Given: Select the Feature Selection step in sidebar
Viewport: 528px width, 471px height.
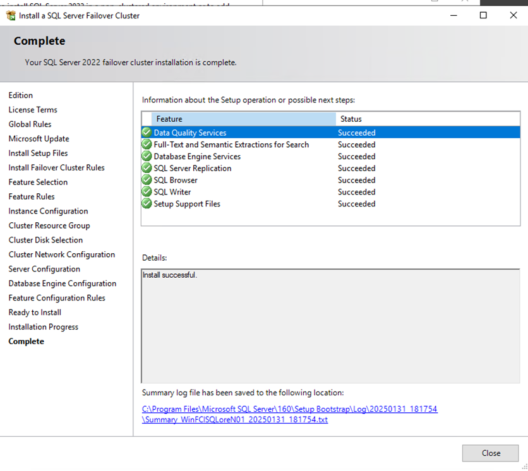Looking at the screenshot, I should tap(38, 182).
